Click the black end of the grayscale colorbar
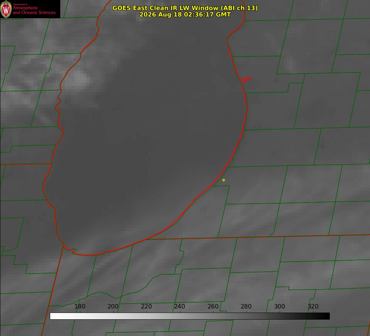The height and width of the screenshot is (336, 370). point(326,316)
